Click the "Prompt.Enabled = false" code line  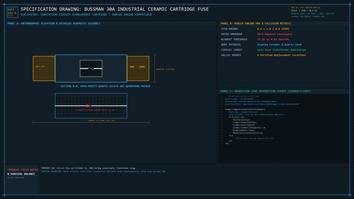tap(243, 130)
